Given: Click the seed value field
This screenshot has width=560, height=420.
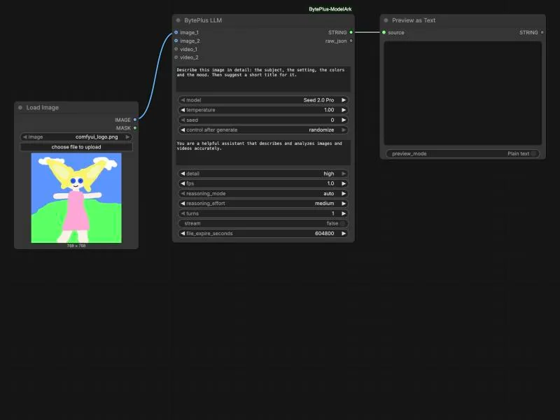Looking at the screenshot, I should 263,120.
